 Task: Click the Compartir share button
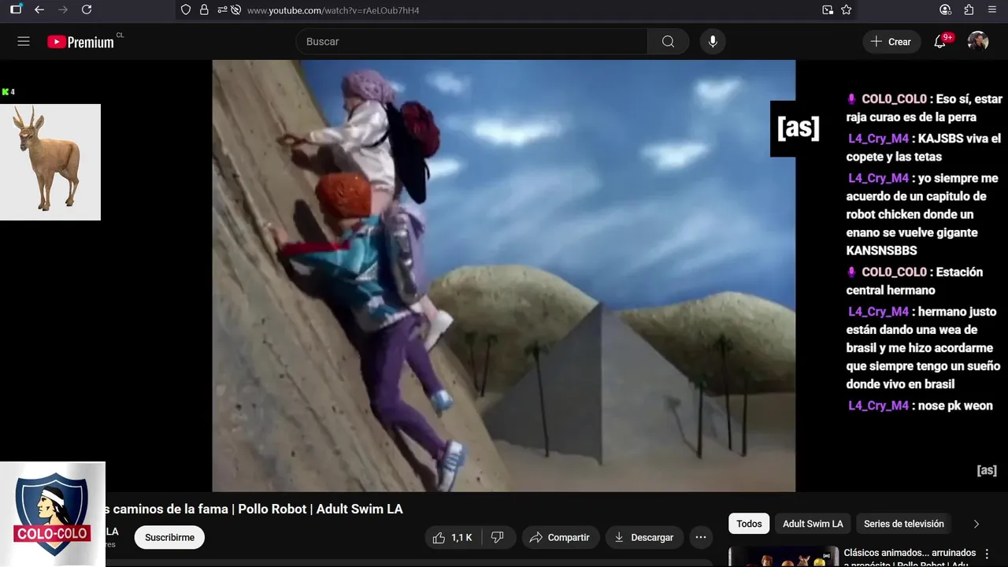pyautogui.click(x=560, y=537)
